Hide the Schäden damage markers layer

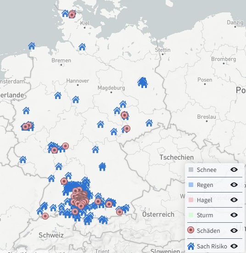[x=234, y=231]
